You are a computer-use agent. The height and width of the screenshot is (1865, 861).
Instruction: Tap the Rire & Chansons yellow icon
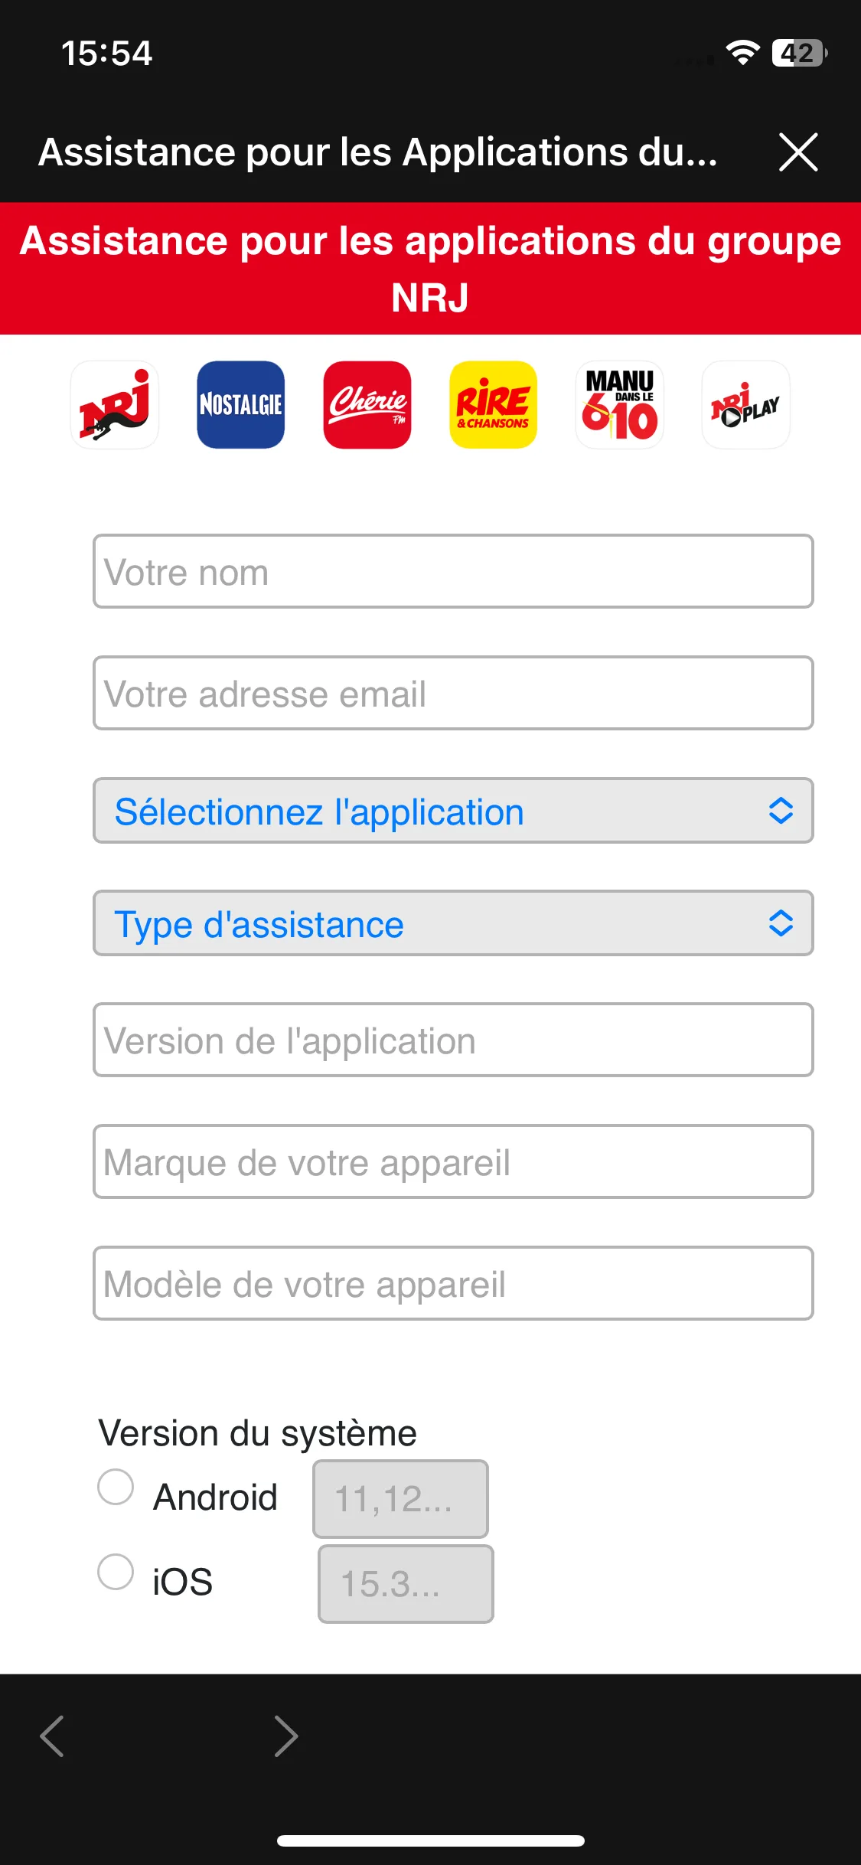pyautogui.click(x=494, y=405)
